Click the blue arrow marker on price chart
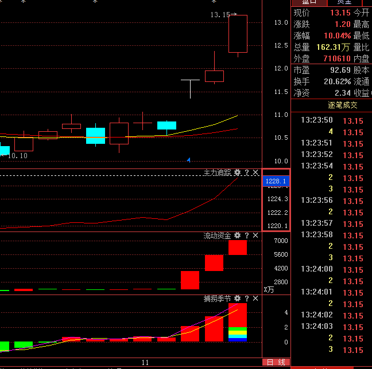 click(188, 160)
